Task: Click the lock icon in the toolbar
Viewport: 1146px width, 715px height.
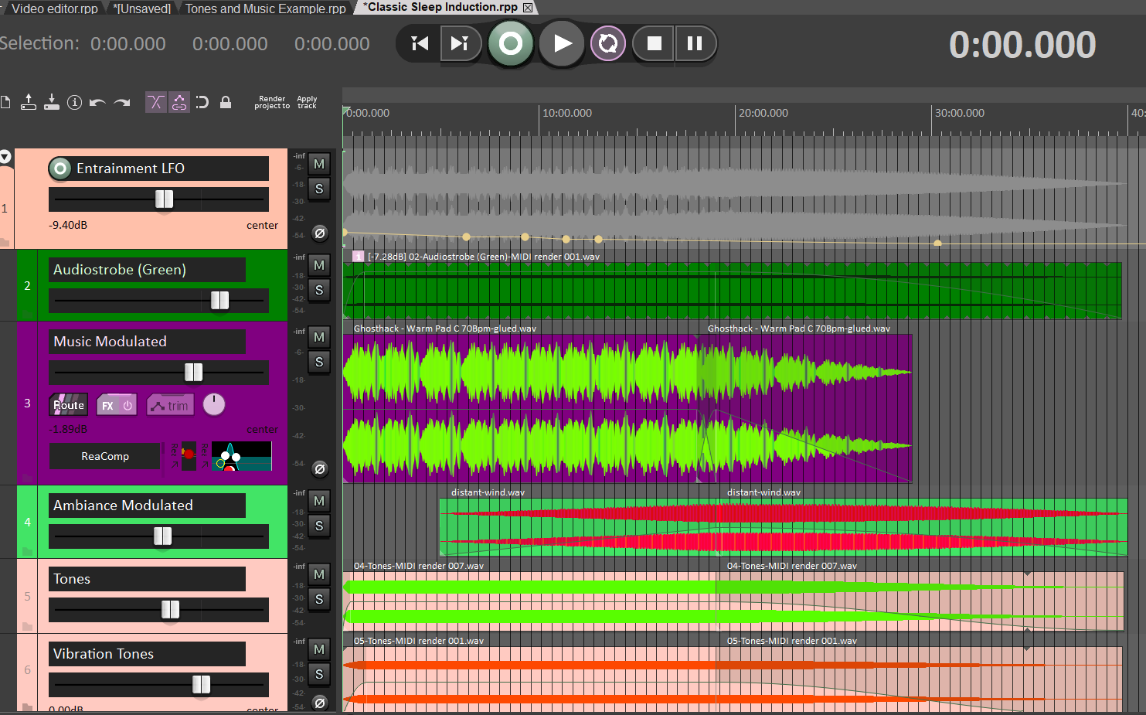Action: click(x=226, y=102)
